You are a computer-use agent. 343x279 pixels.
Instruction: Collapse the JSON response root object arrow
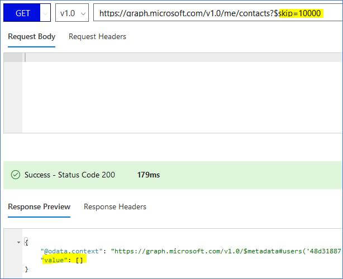(x=19, y=242)
